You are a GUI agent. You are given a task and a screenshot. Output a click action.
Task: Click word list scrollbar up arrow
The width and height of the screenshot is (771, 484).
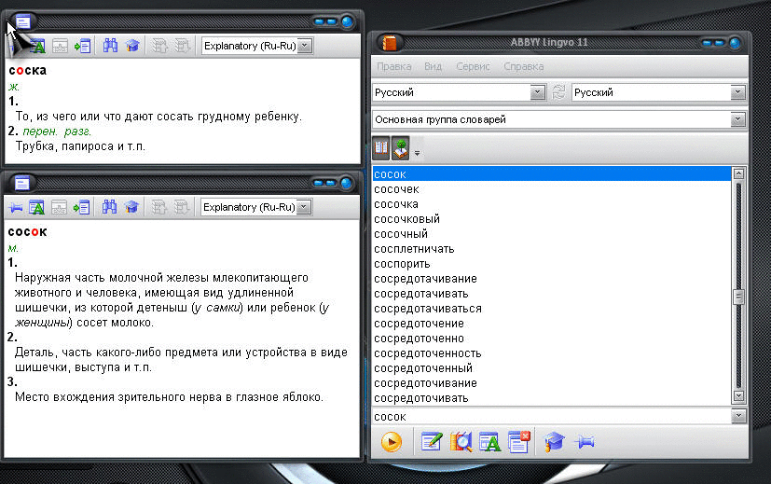[x=738, y=173]
